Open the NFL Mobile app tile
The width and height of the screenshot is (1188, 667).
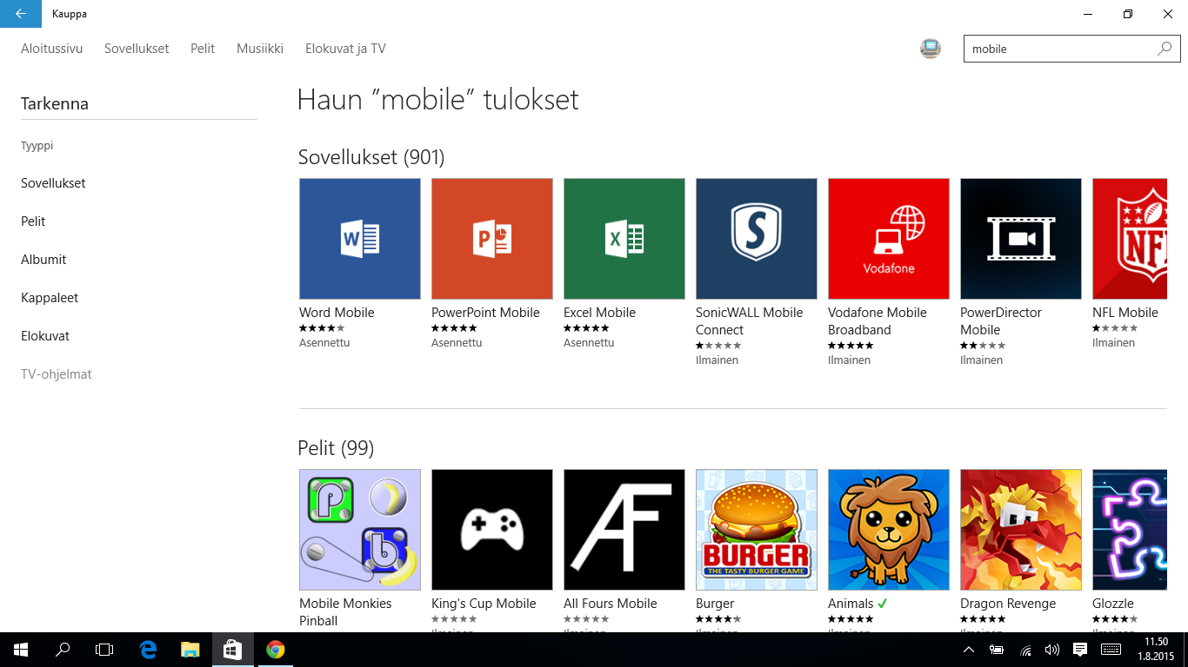pos(1130,239)
